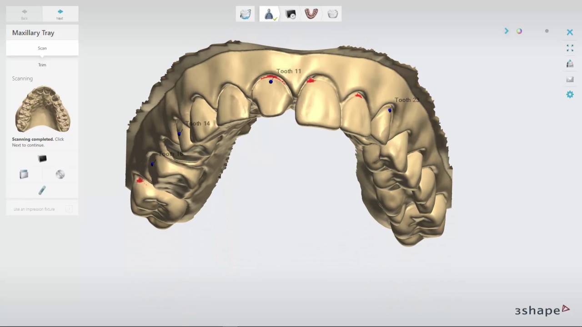Screen dimensions: 582x327
Task: Close the scan window with X
Action: click(570, 32)
